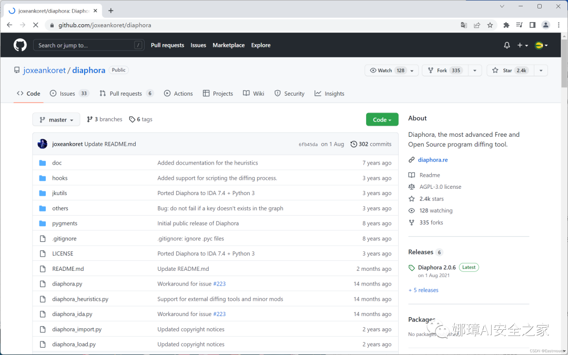Open the master branch selector
The height and width of the screenshot is (355, 568).
pos(56,119)
